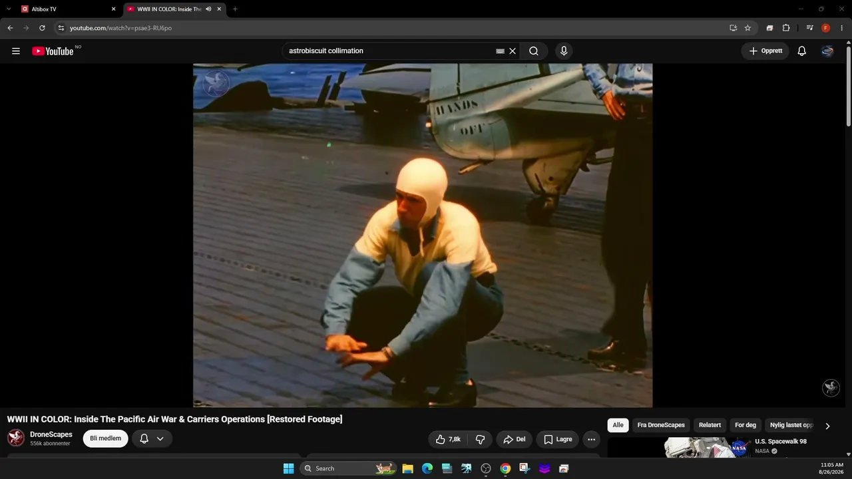Show more filter chips with right chevron
This screenshot has height=479, width=852.
point(827,426)
